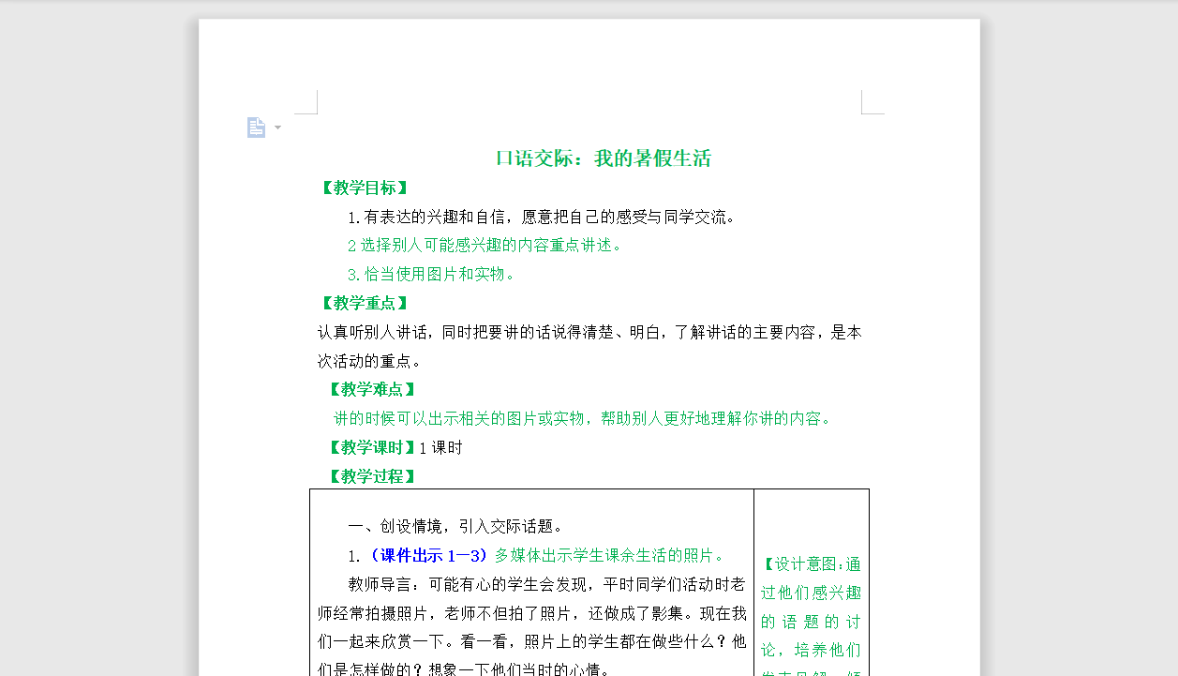The width and height of the screenshot is (1178, 676).
Task: Click the paste options icon
Action: [x=256, y=127]
